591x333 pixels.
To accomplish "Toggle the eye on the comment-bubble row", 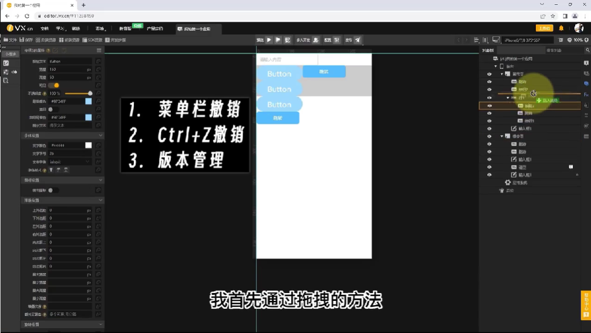I will pos(489,167).
